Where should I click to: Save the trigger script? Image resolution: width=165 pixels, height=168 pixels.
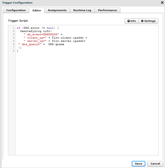(138, 164)
